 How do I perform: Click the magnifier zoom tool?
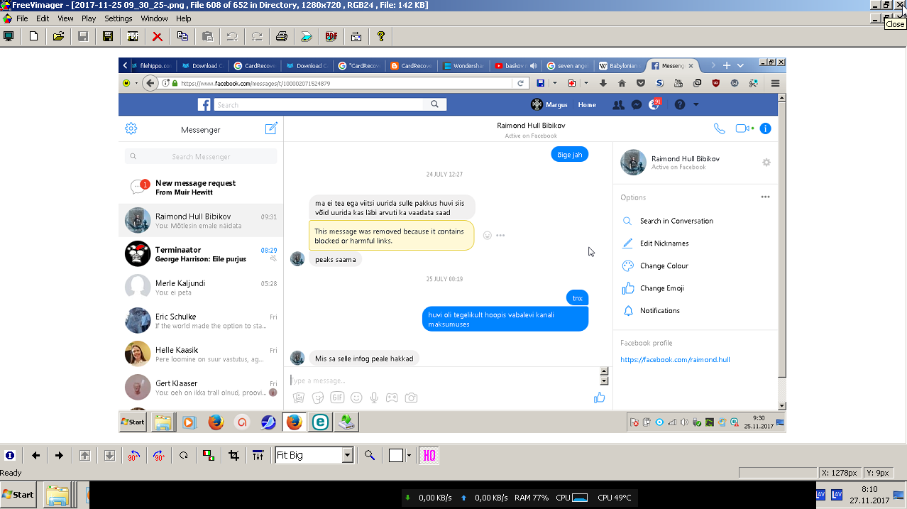(x=369, y=455)
